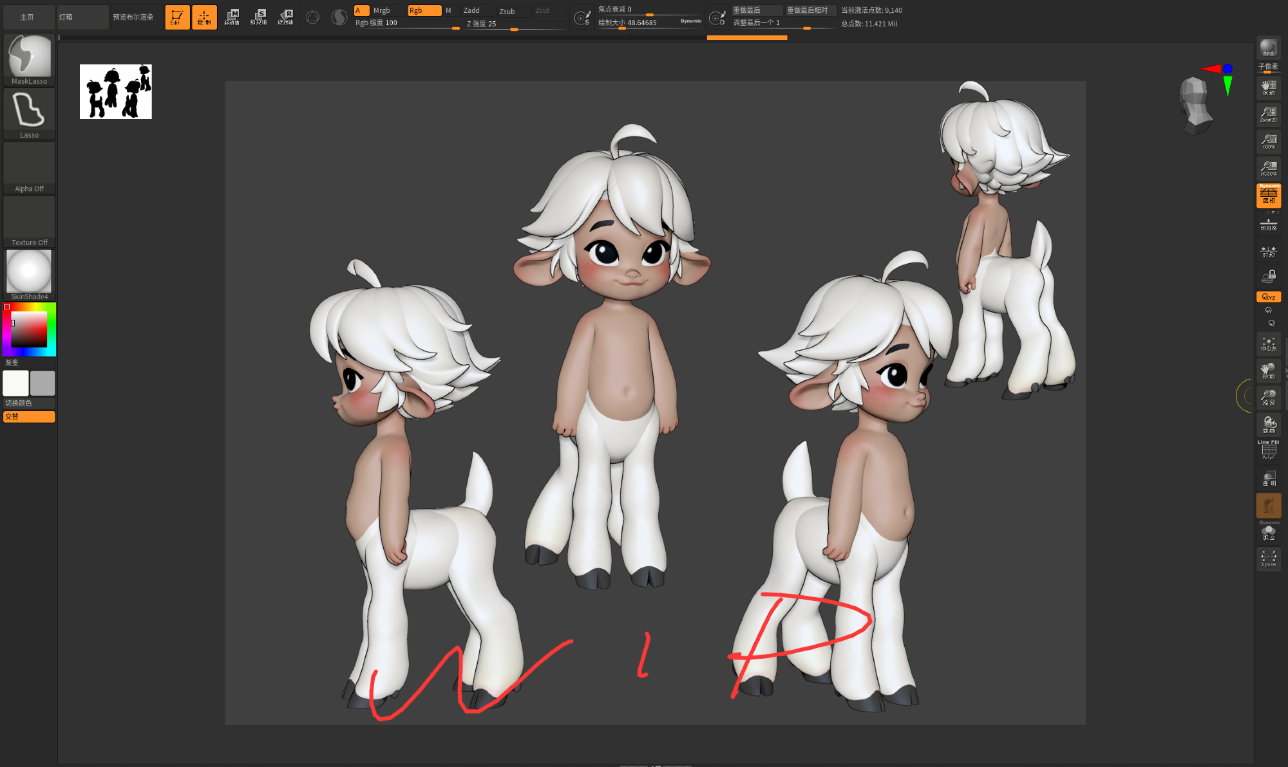The height and width of the screenshot is (767, 1288).
Task: Select the Zoom2D icon
Action: [x=1268, y=115]
